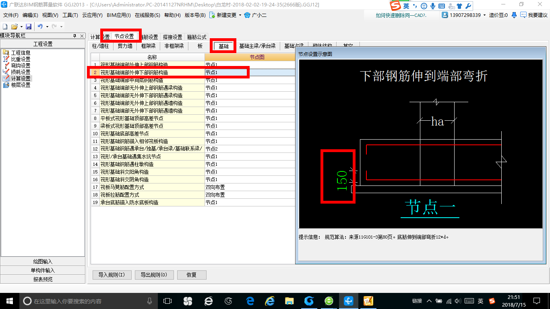The width and height of the screenshot is (550, 309).
Task: Click the Save floppy disk icon
Action: [29, 26]
